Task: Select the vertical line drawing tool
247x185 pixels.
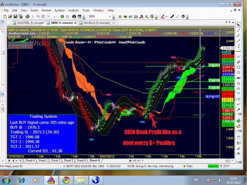Action: pyautogui.click(x=238, y=46)
